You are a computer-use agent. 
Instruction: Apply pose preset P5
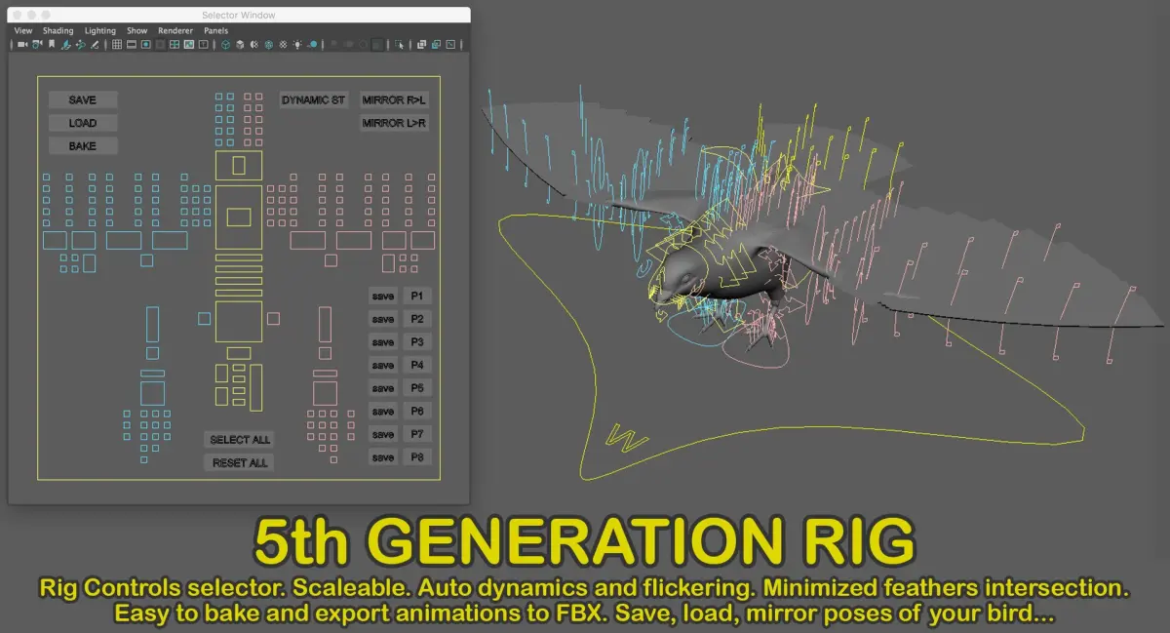click(417, 387)
